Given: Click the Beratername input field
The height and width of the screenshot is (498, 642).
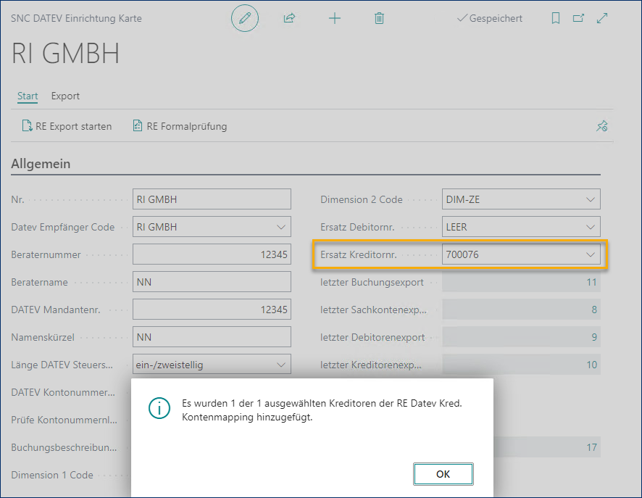Looking at the screenshot, I should (211, 281).
